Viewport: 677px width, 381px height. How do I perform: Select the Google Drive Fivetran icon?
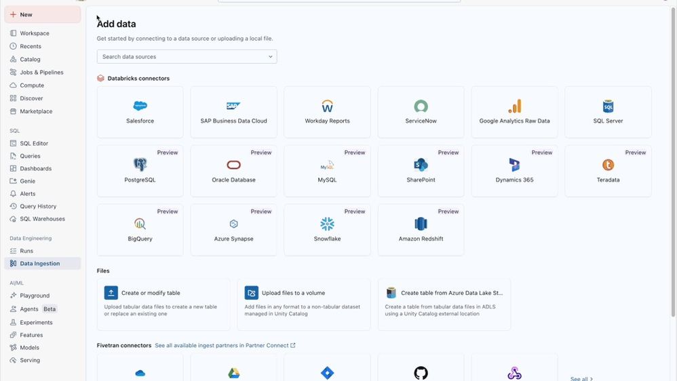pyautogui.click(x=233, y=373)
